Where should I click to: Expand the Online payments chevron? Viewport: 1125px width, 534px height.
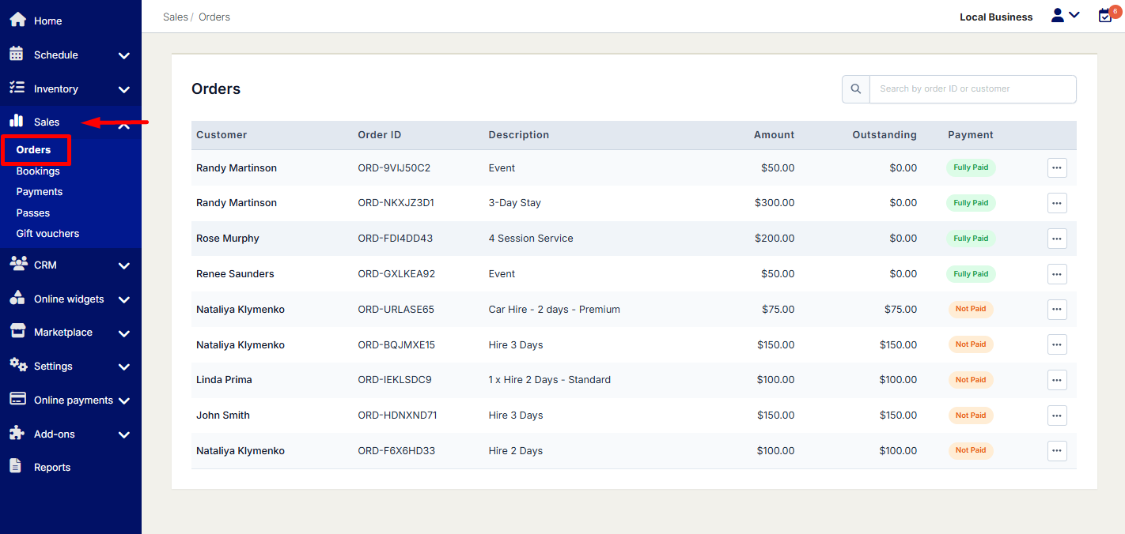[x=123, y=400]
